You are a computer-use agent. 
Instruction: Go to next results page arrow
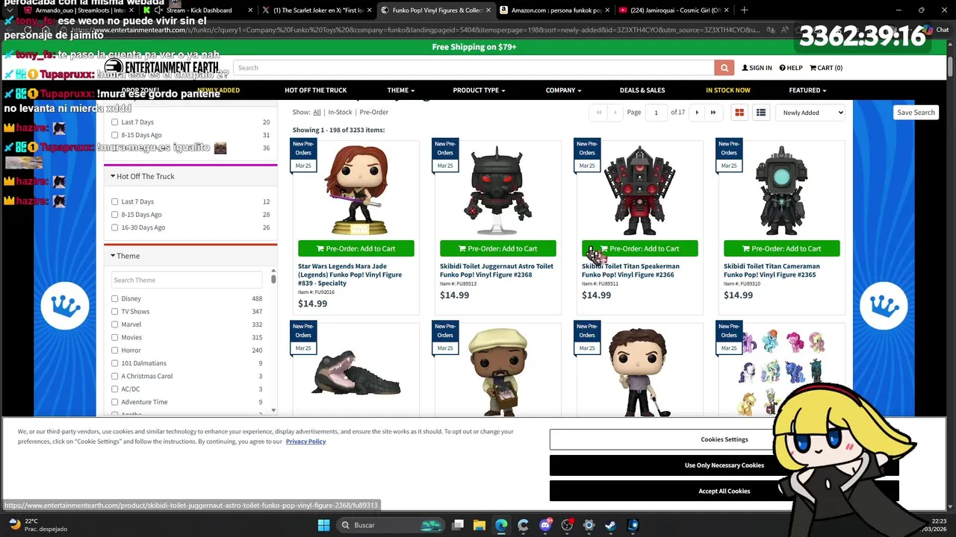coord(697,113)
